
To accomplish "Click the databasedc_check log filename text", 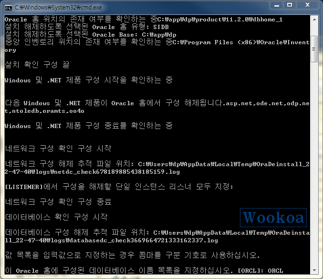I will coord(143,240).
